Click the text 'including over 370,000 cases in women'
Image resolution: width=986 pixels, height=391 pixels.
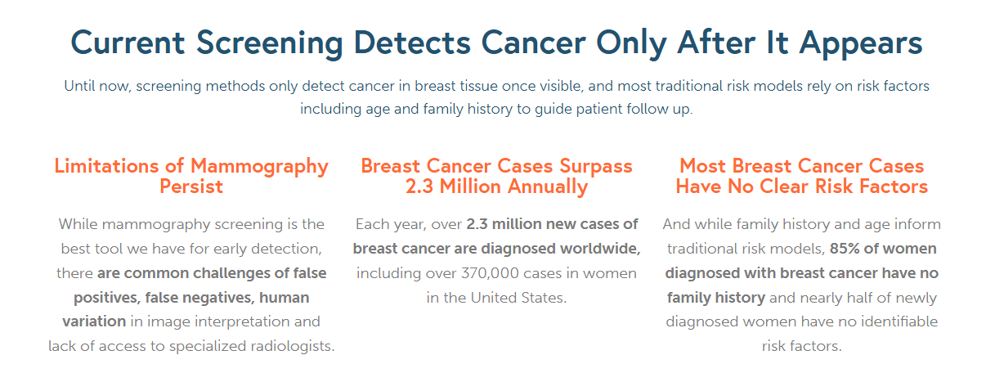[496, 273]
